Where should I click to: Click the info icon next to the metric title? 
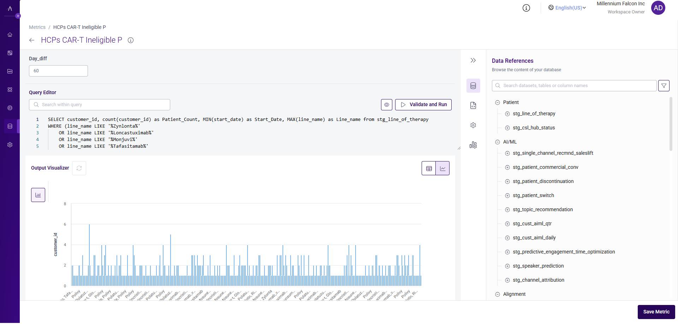pos(131,40)
